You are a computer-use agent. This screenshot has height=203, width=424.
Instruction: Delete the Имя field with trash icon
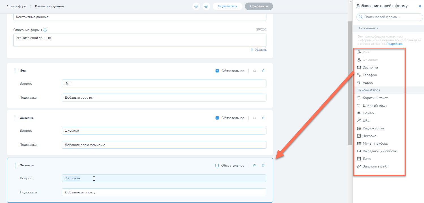click(x=263, y=71)
